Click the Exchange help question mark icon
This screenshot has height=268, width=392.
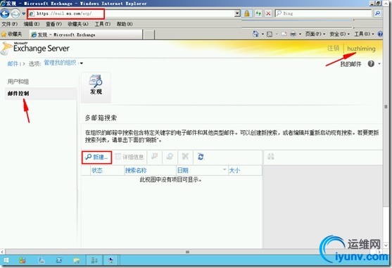point(371,64)
